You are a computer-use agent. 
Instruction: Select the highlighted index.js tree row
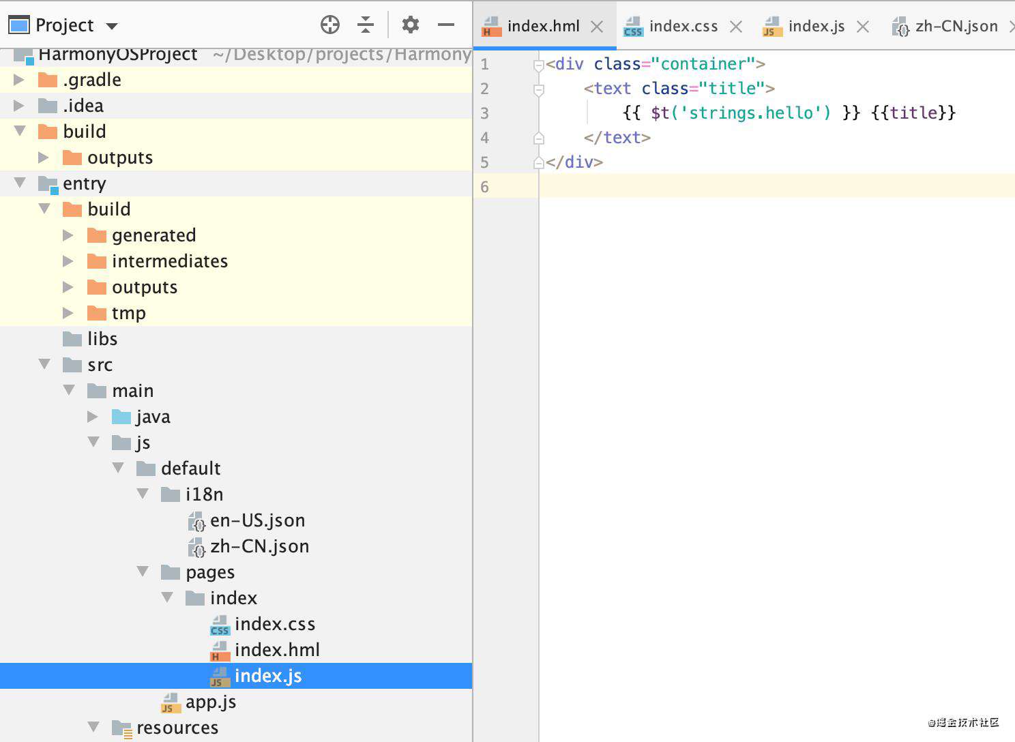(236, 676)
